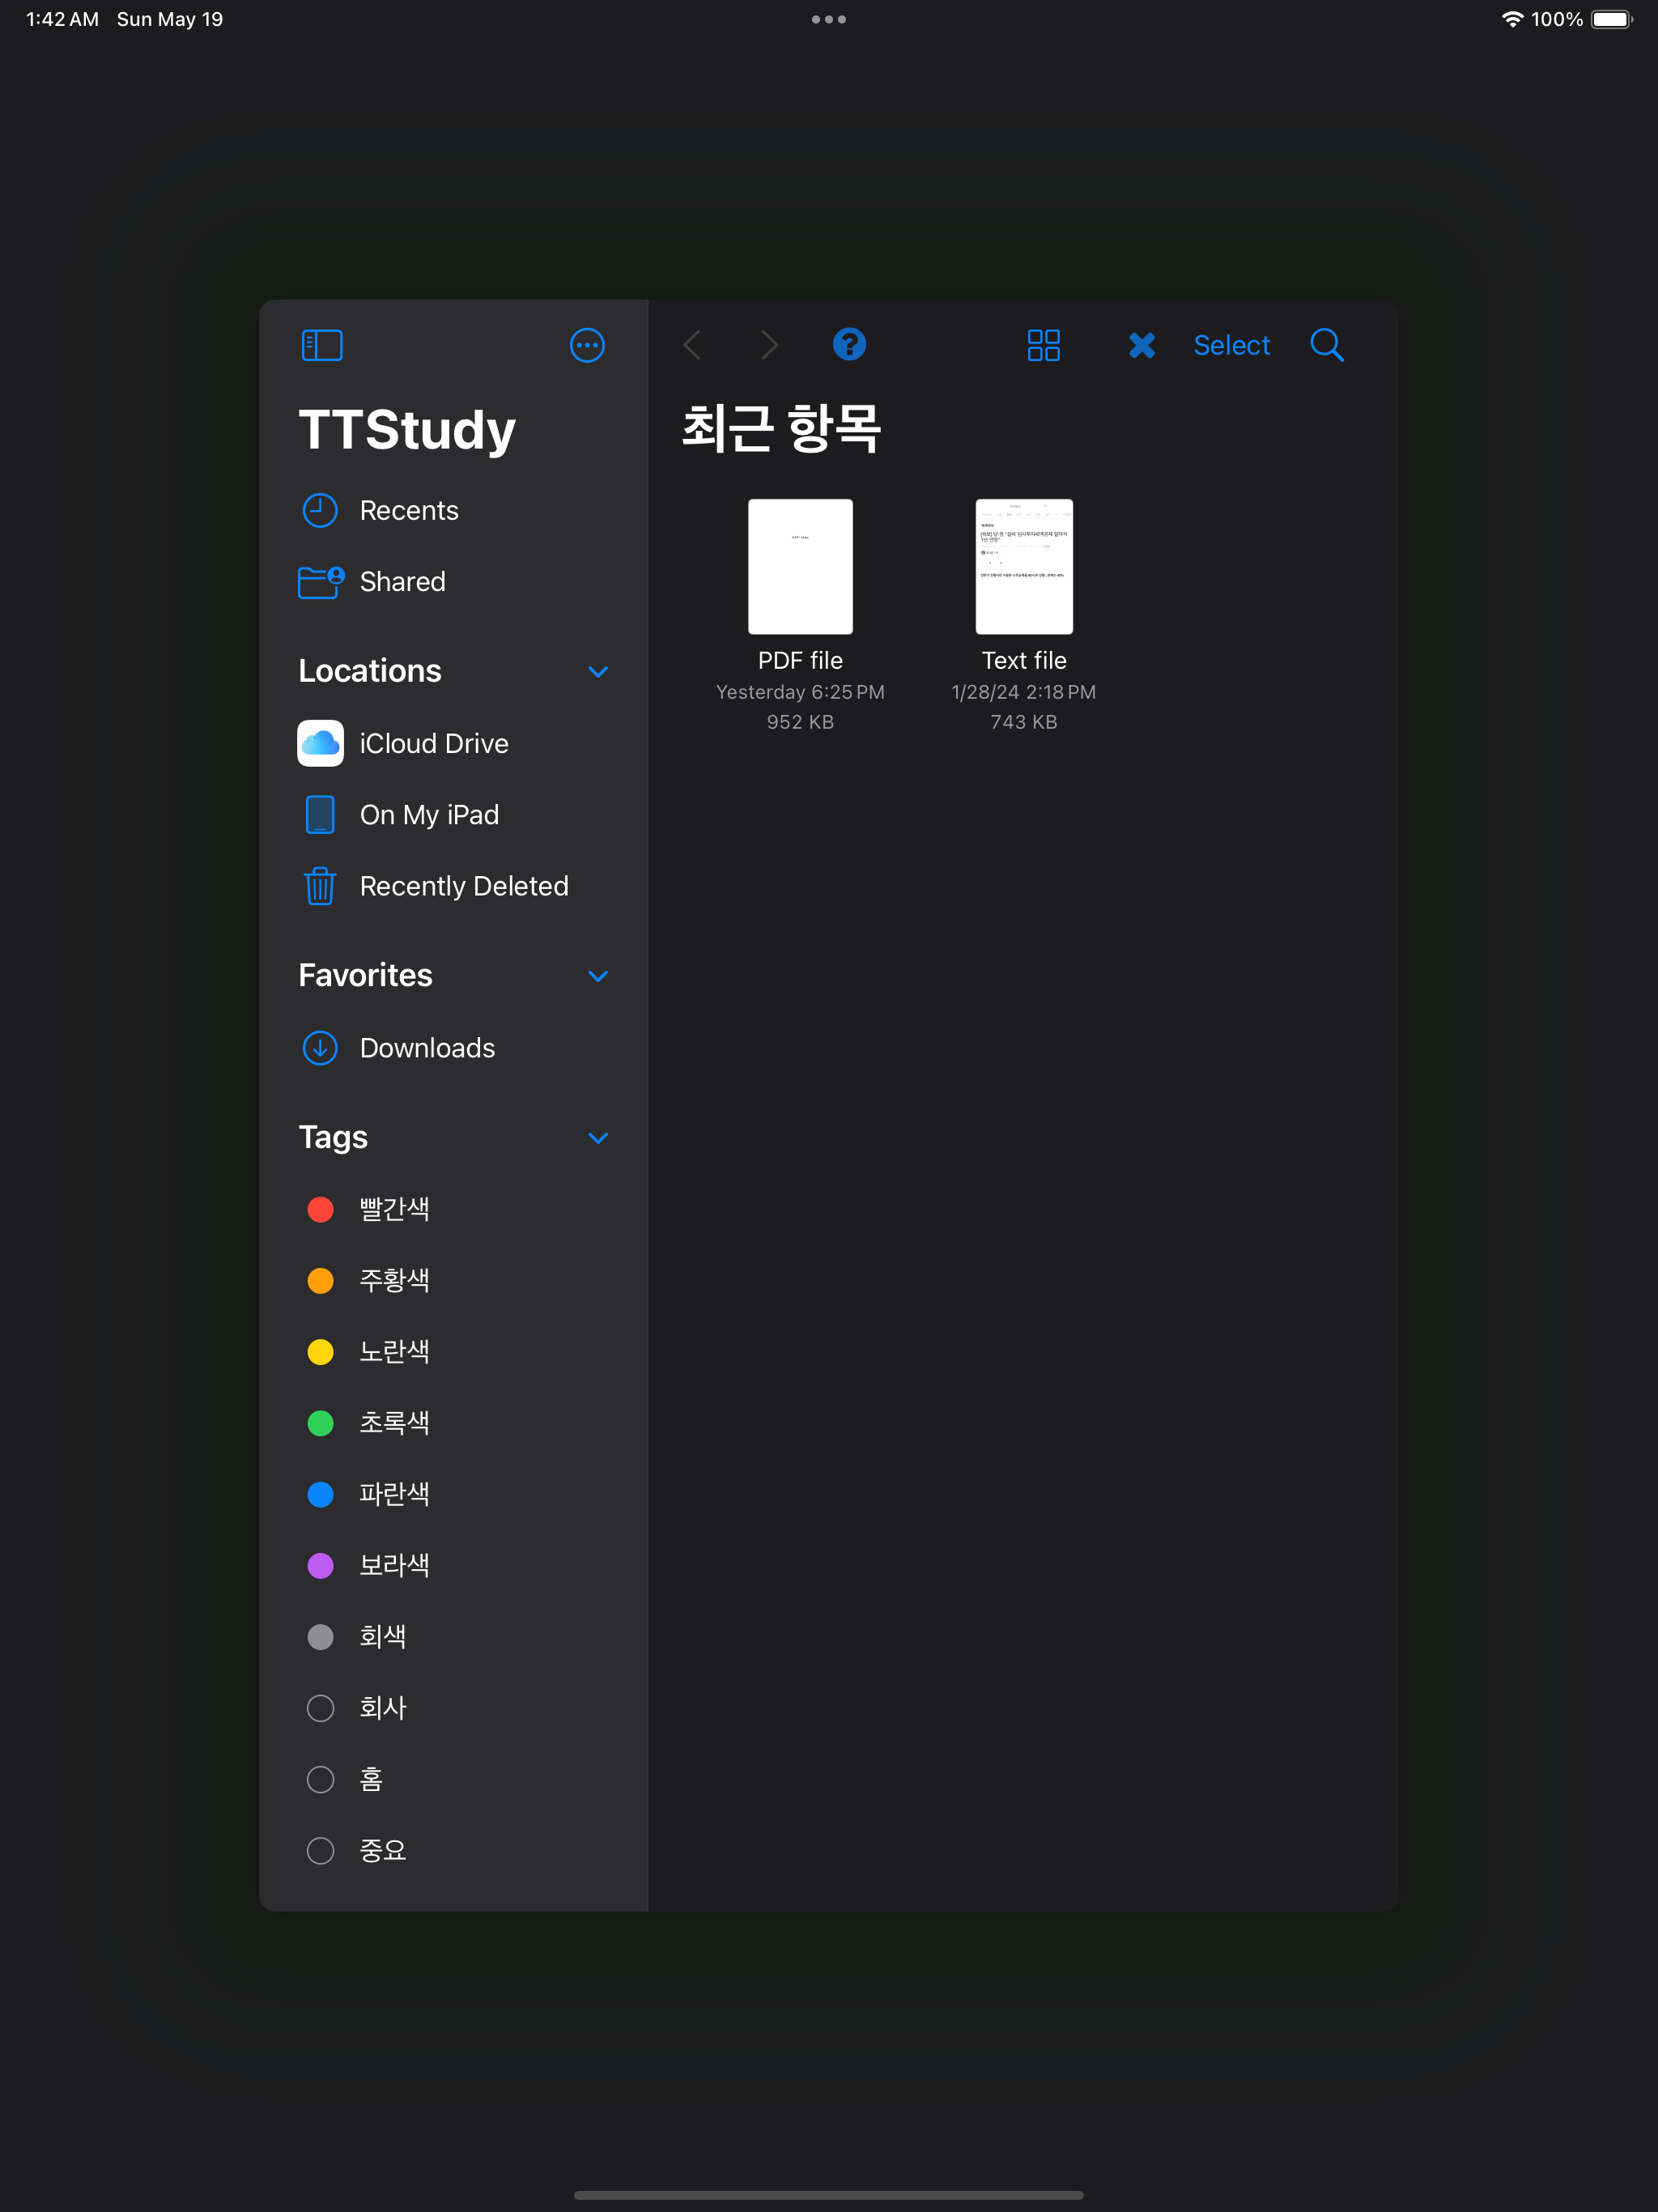Choose the red 빨간색 tag dot

coord(320,1209)
